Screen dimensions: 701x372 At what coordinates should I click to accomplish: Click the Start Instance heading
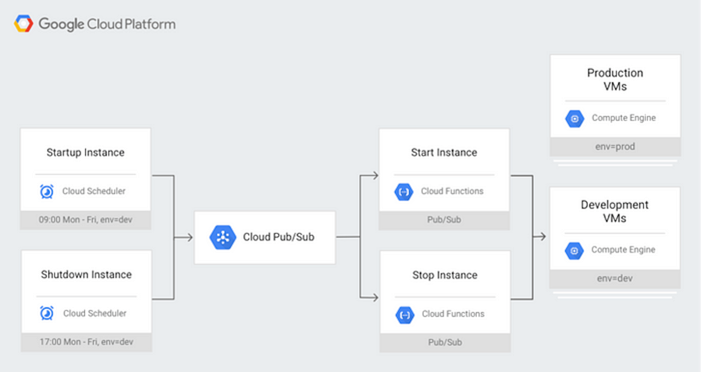pos(444,152)
